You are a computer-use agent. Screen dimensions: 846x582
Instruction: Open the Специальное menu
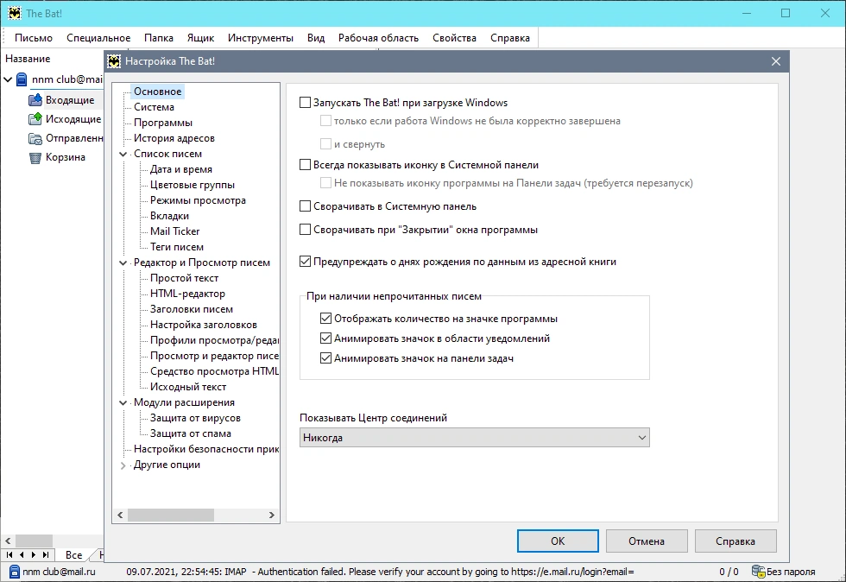[x=98, y=38]
